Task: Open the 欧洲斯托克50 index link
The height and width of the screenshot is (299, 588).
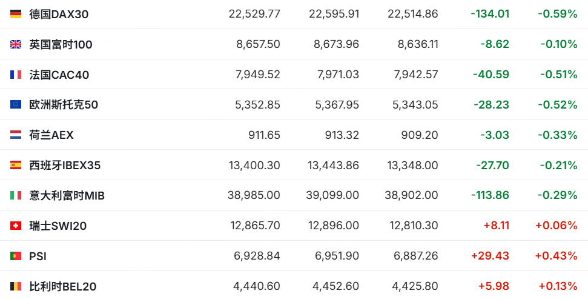Action: (64, 104)
